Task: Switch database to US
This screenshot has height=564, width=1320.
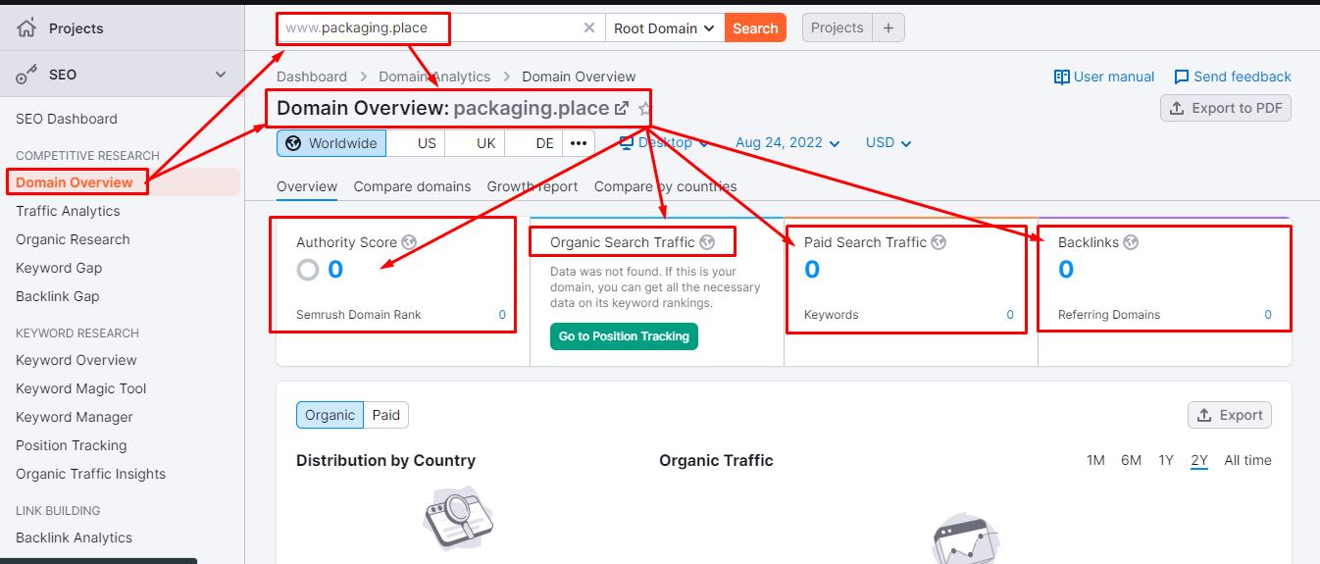Action: [x=416, y=143]
